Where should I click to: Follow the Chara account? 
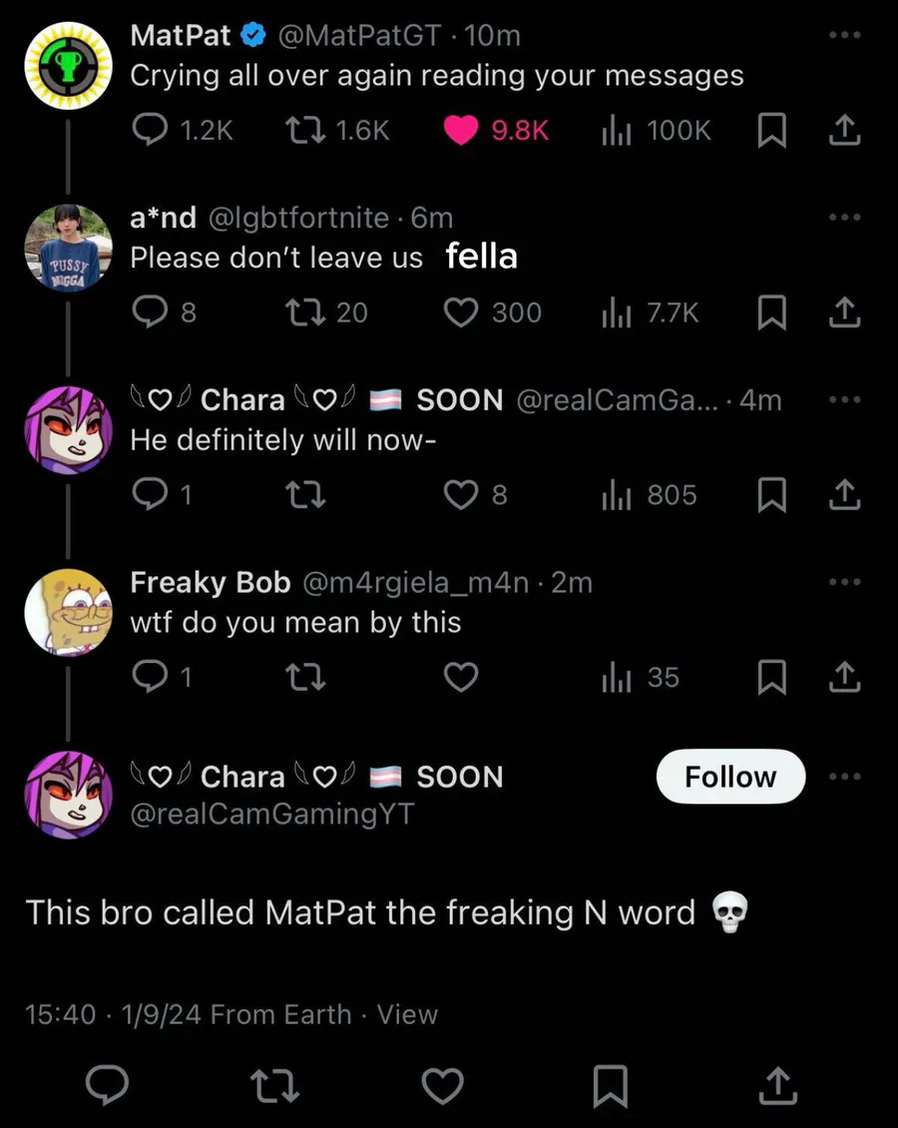730,777
